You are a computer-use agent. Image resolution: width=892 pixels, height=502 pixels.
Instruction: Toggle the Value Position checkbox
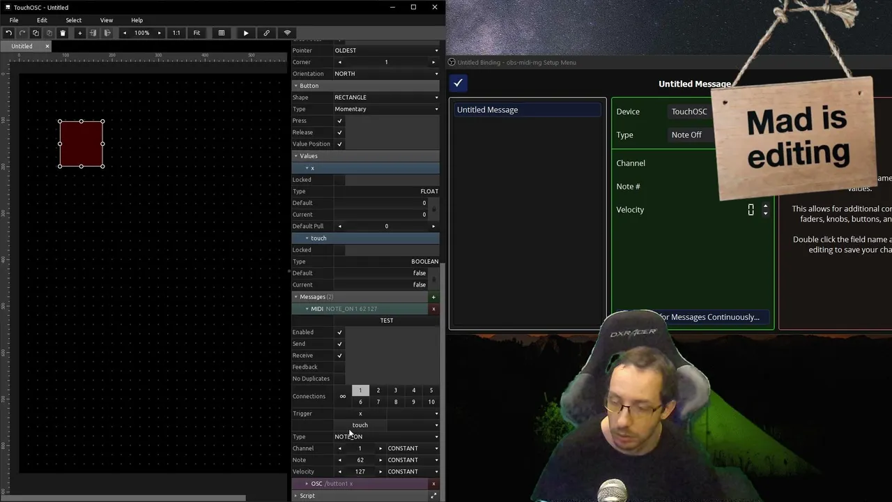(x=339, y=144)
